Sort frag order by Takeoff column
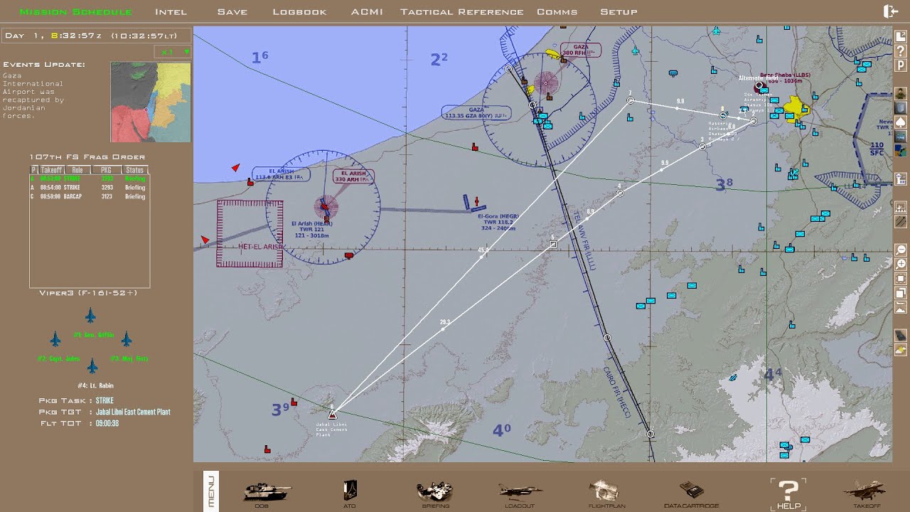This screenshot has height=512, width=910. click(51, 170)
